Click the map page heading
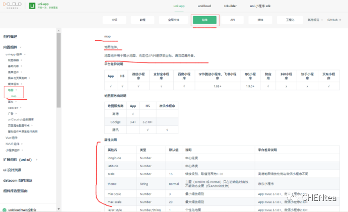This screenshot has height=212, width=348. 107,36
